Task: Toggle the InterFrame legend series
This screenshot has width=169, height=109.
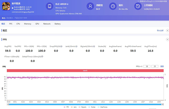Action: 103,107
